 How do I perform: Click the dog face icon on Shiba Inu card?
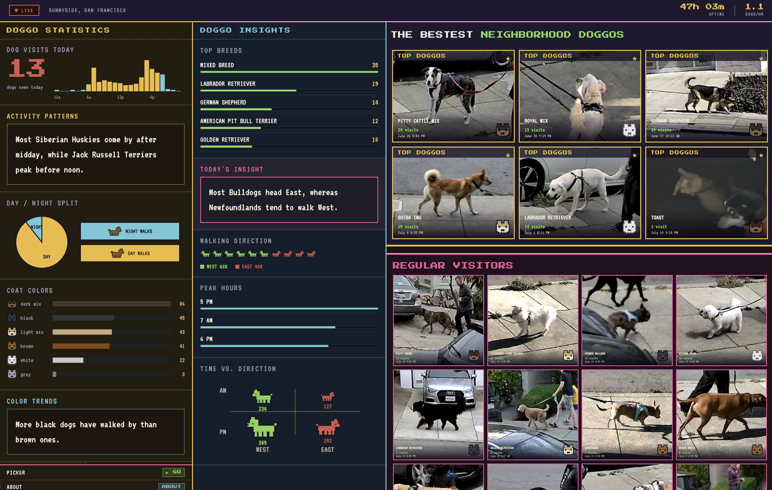point(502,226)
